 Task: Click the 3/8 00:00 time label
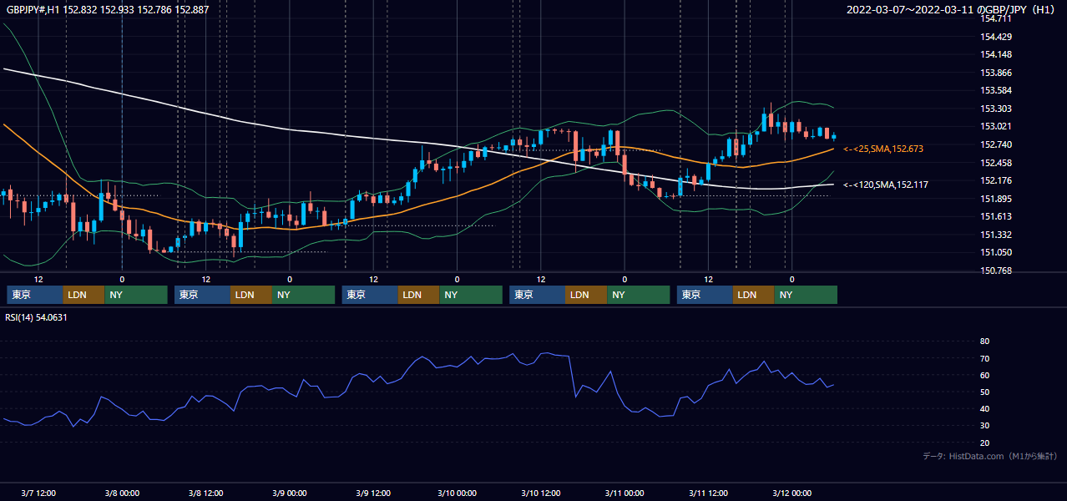[x=122, y=493]
